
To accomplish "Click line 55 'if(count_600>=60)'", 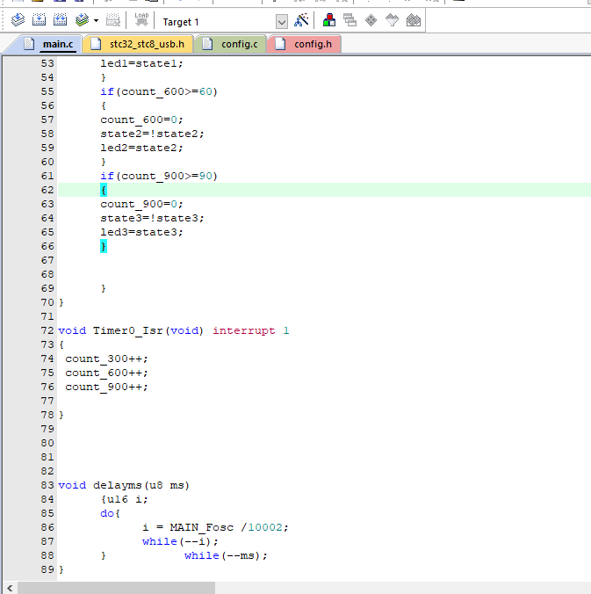I will pos(159,91).
